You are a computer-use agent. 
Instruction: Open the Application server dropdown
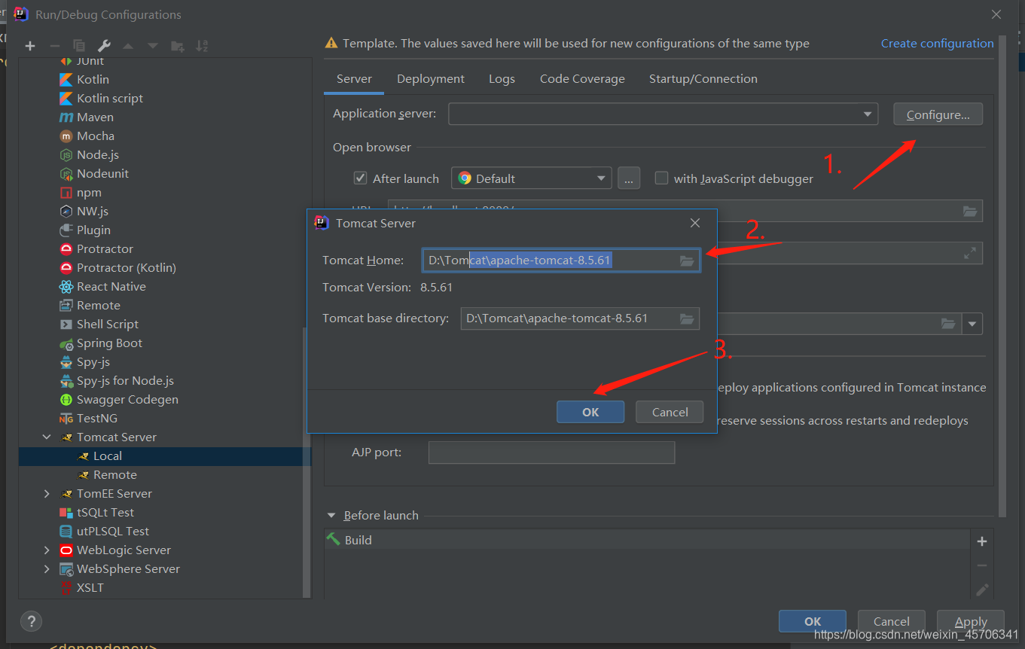pyautogui.click(x=868, y=114)
